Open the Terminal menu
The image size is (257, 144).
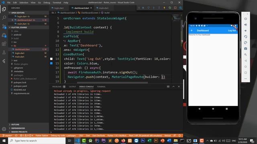click(x=57, y=2)
